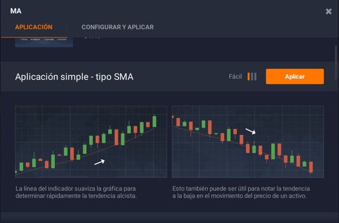
Task: Click the MA title at the dialog top
Action: [16, 11]
